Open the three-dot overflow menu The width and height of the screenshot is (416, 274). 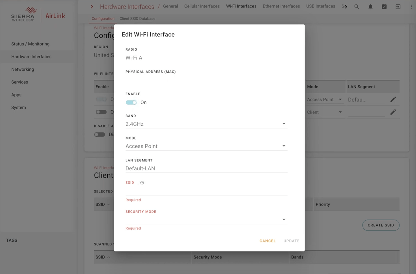[x=411, y=7]
